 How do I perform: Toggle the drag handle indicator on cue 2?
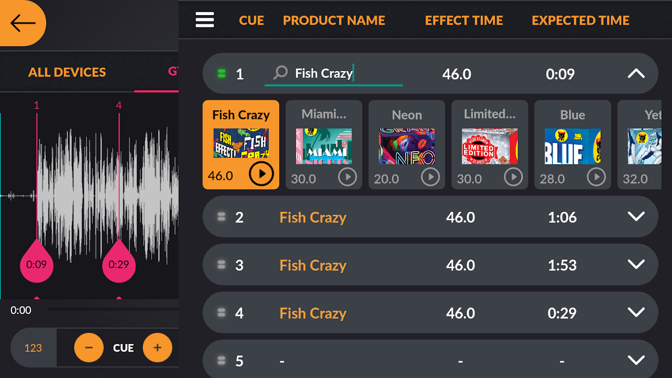coord(221,217)
